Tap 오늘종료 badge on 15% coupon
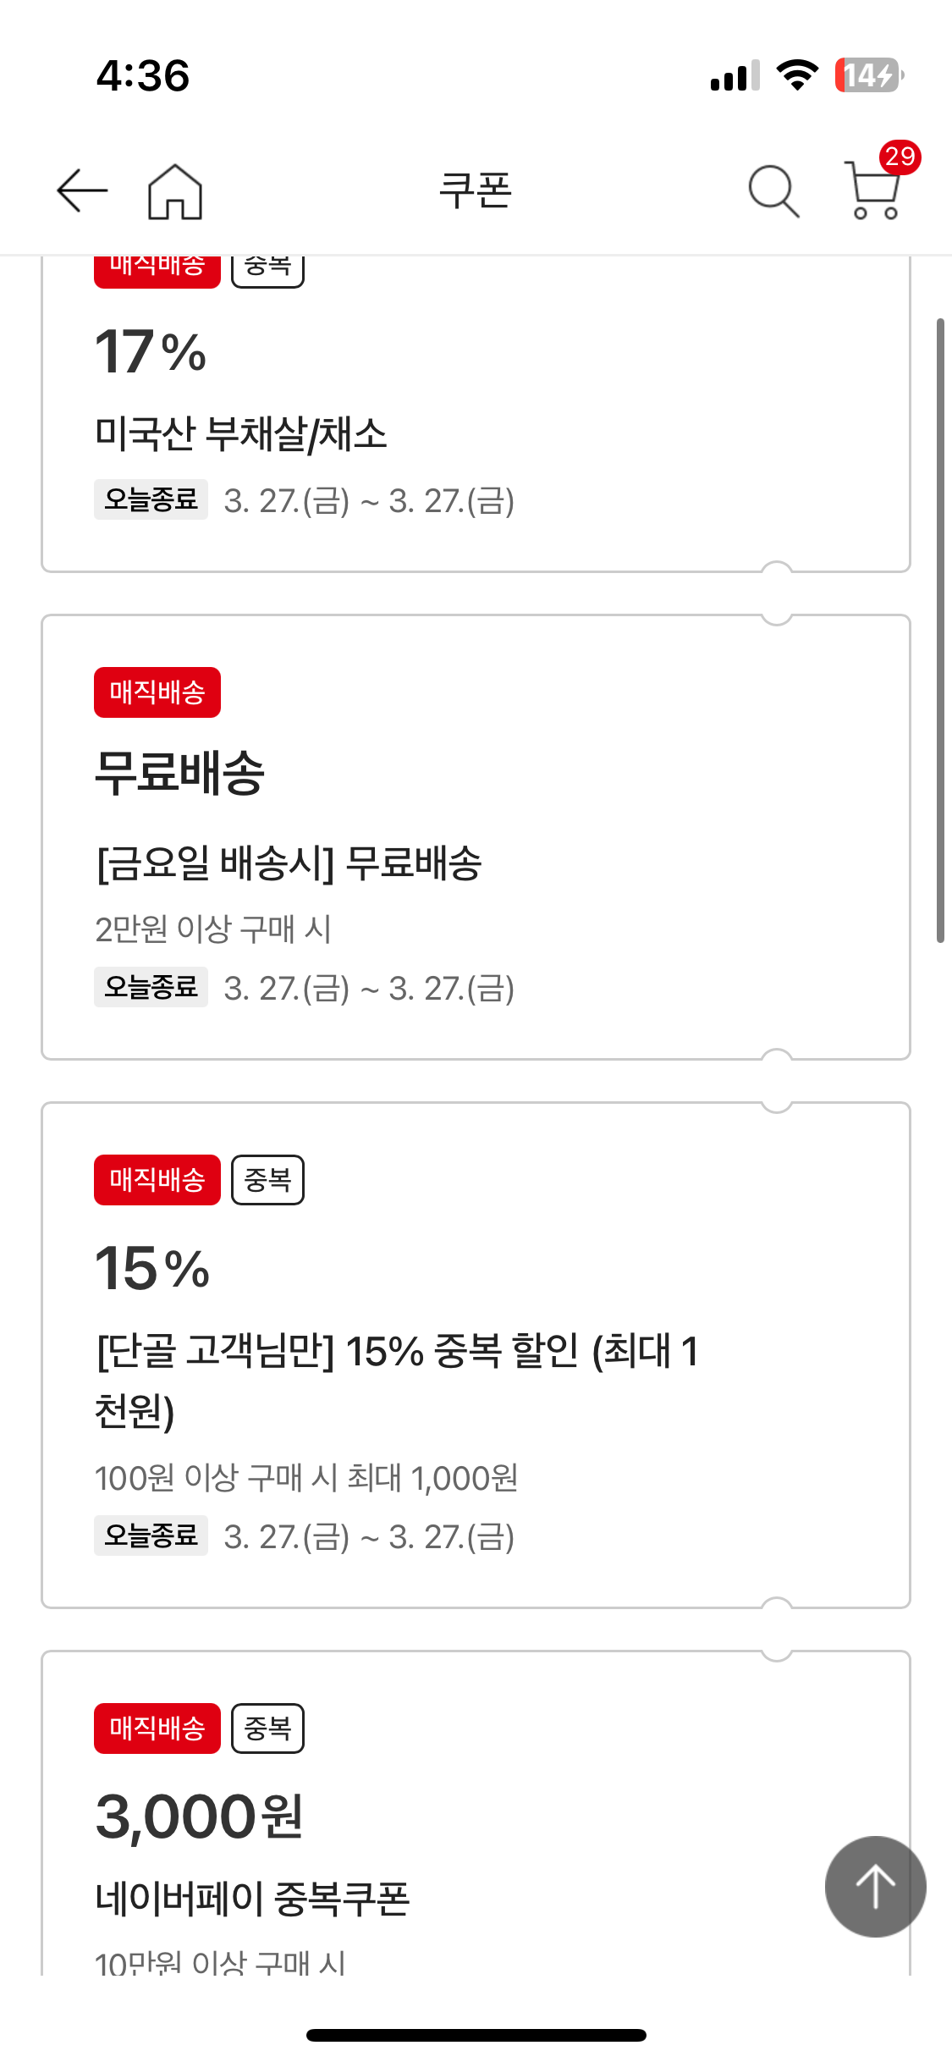 151,1535
